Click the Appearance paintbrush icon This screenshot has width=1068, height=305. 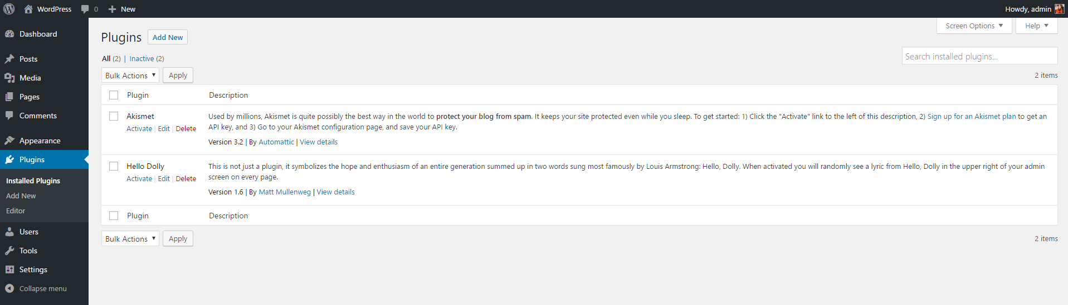point(9,141)
